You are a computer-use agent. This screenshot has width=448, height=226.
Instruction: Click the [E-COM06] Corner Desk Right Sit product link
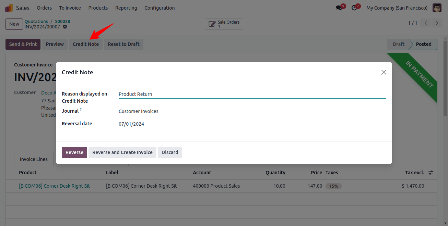(55, 186)
